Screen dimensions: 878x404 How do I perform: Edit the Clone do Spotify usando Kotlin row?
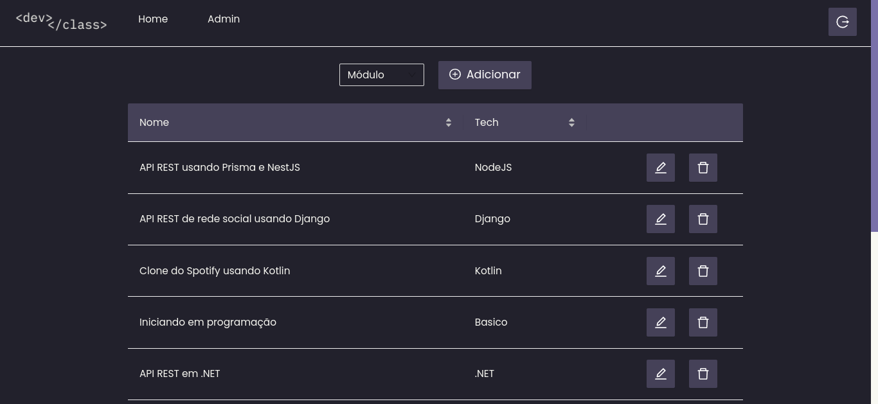[x=661, y=271]
